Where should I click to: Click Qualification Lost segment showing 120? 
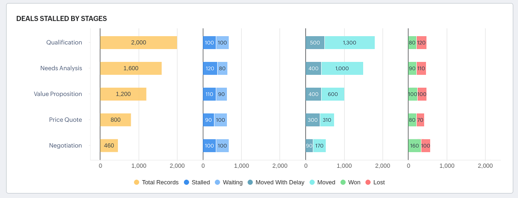[x=421, y=43]
